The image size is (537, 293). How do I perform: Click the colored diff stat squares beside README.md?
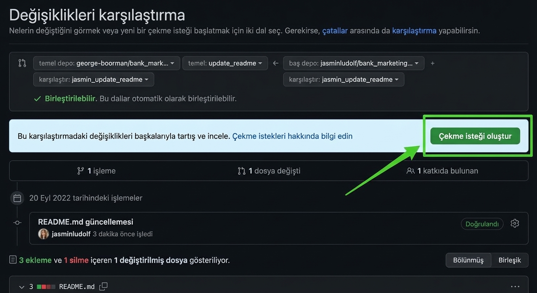[45, 286]
